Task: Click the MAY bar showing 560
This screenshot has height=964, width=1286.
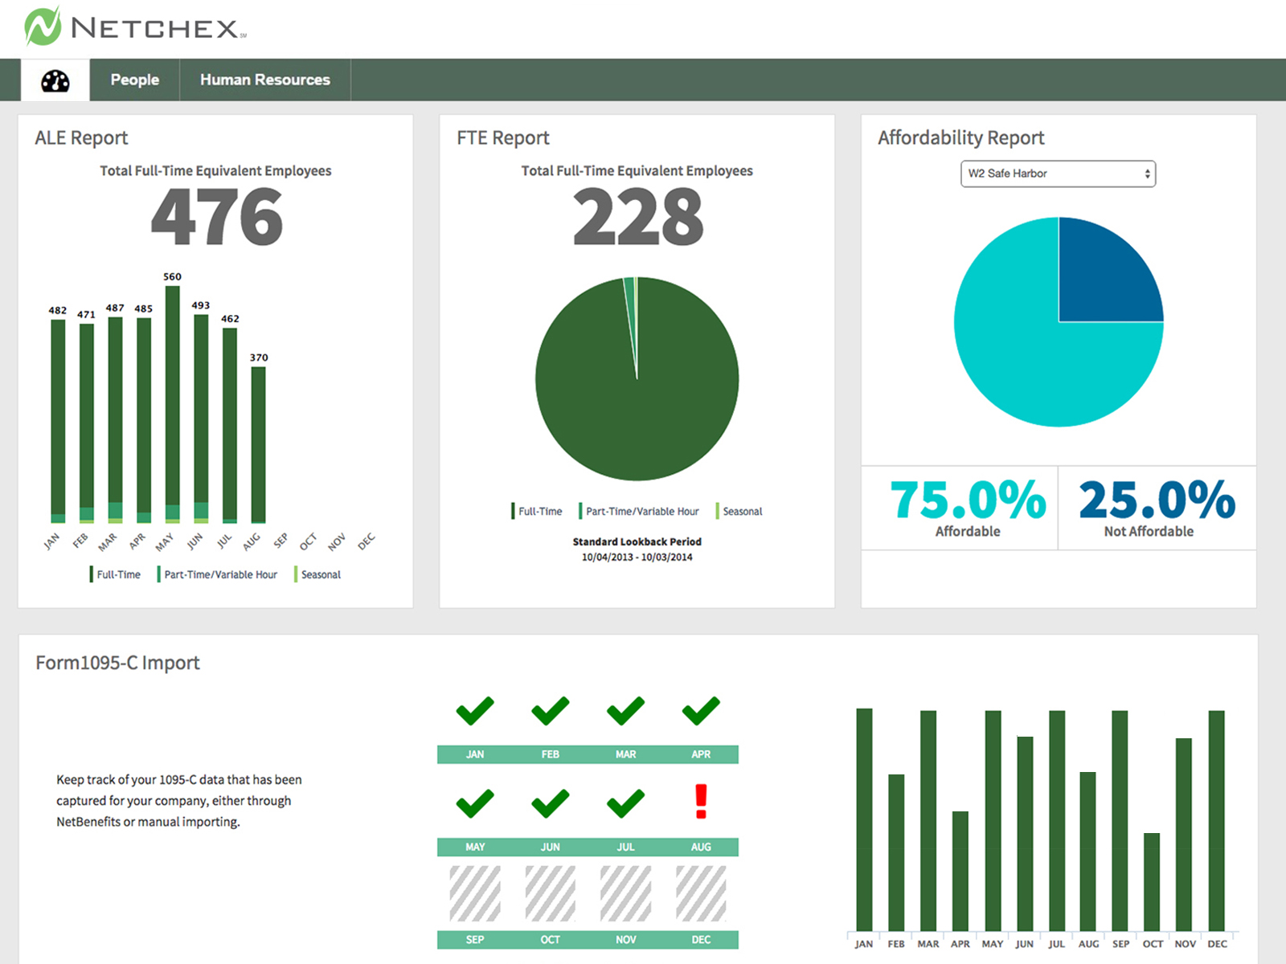Action: click(x=172, y=402)
